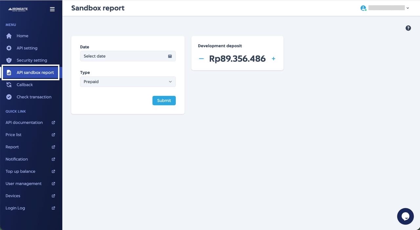Viewport: 420px width, 230px height.
Task: Select the Home icon in sidebar
Action: point(9,36)
